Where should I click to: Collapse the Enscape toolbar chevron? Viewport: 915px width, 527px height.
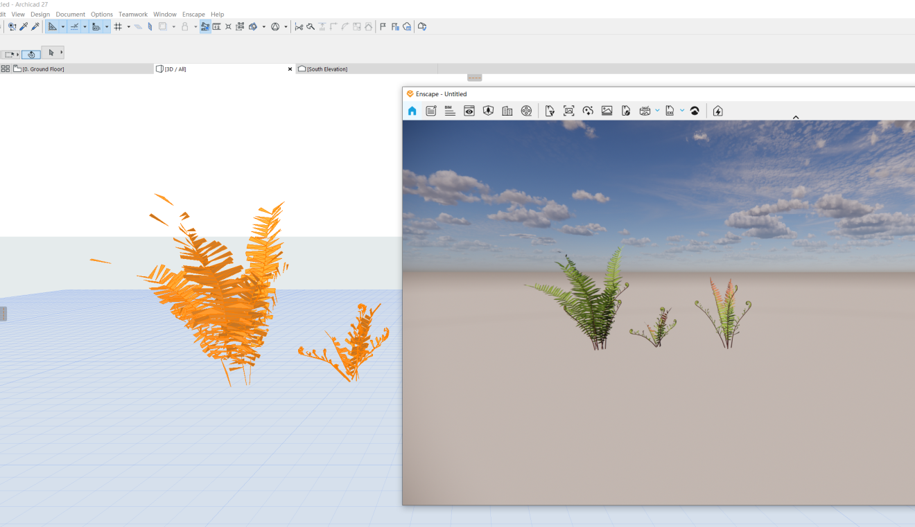pos(796,118)
